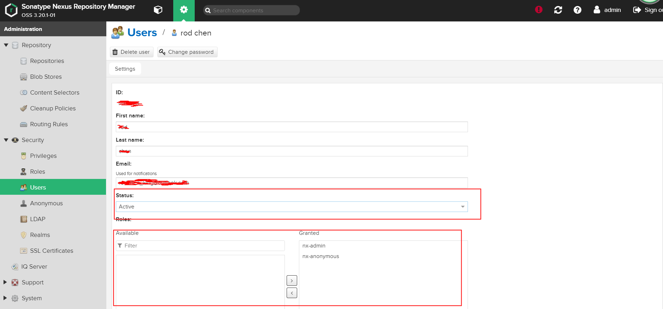The width and height of the screenshot is (663, 309).
Task: Click the Repository database icon
Action: pyautogui.click(x=15, y=45)
